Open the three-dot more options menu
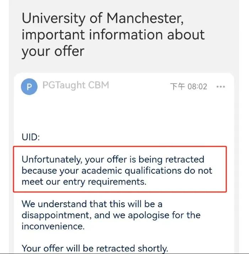The image size is (249, 254). [221, 87]
